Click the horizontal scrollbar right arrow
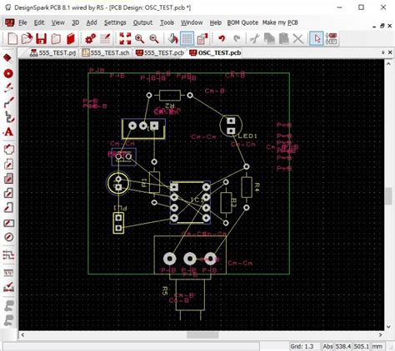Screen dimensions: 395x351 381,335
